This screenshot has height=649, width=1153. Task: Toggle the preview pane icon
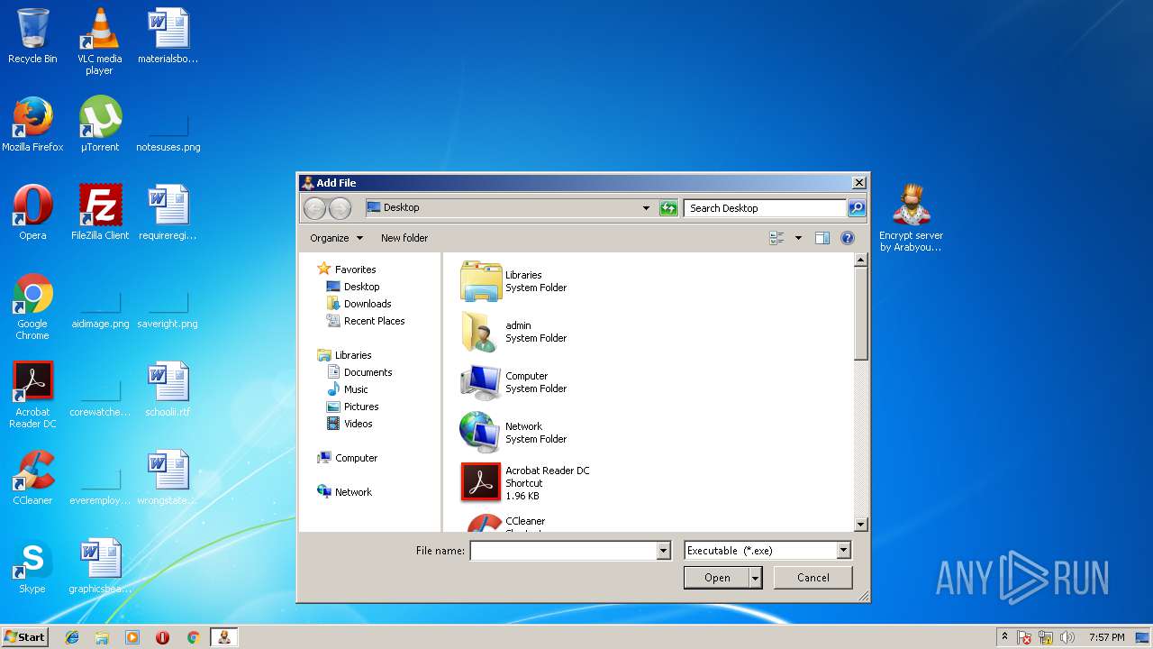822,238
